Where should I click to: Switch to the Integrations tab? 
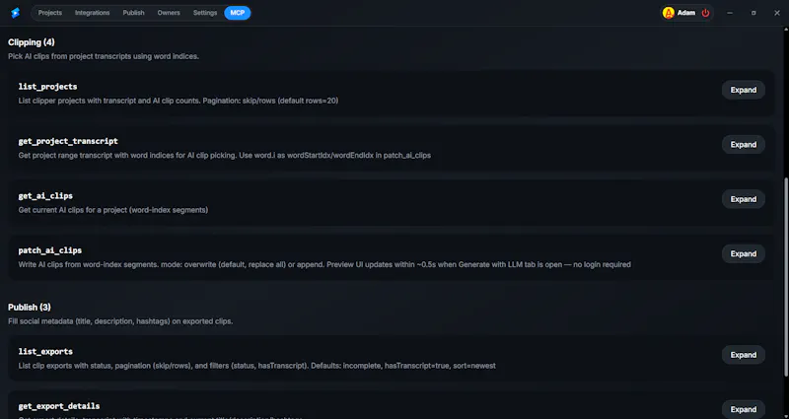92,13
